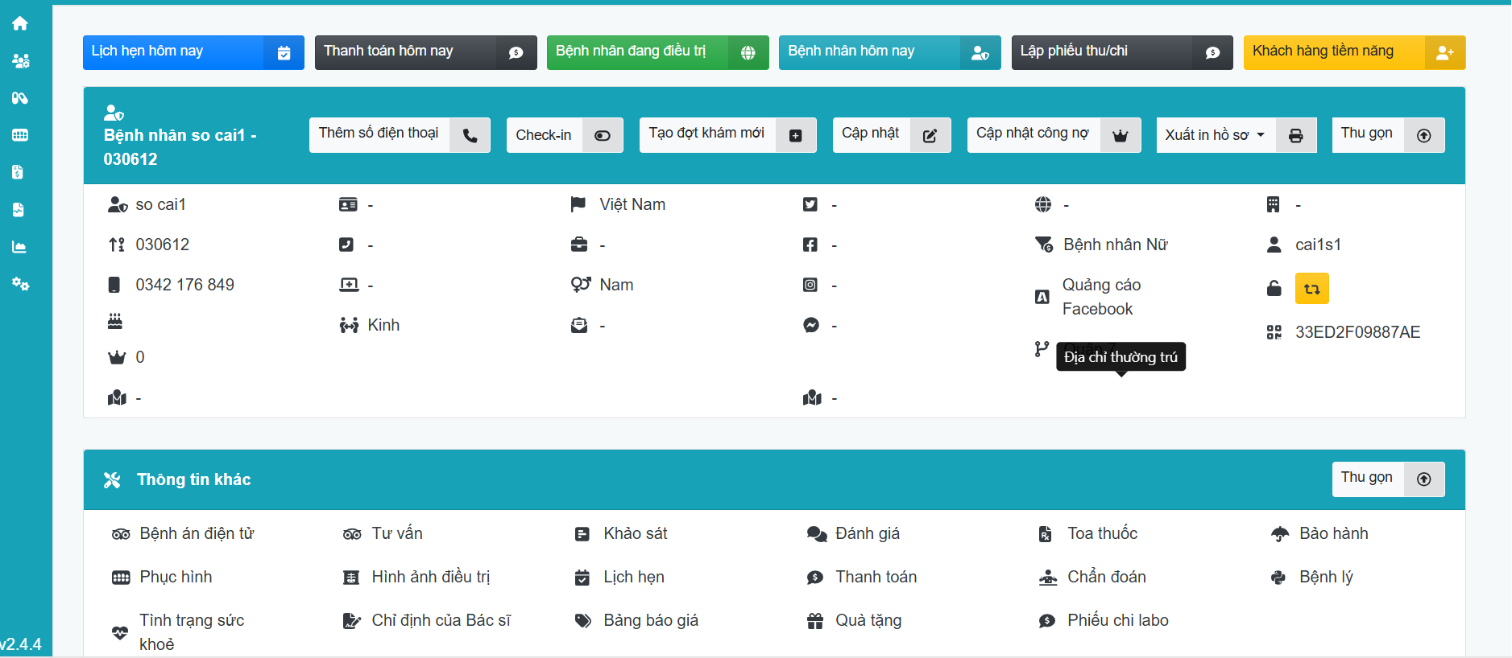This screenshot has height=658, width=1512.
Task: Open the Bệnh án điện tử link
Action: click(196, 533)
